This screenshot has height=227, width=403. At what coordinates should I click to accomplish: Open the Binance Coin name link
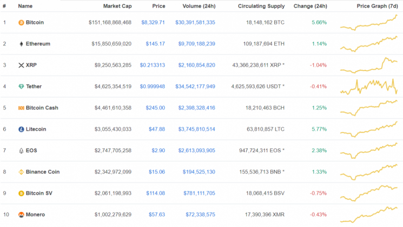pos(43,172)
